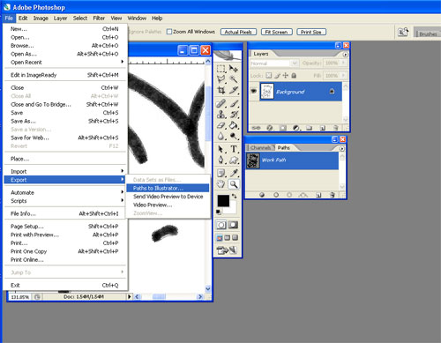This screenshot has width=441, height=343.
Task: Choose Paths to Illustrator export option
Action: coord(168,188)
